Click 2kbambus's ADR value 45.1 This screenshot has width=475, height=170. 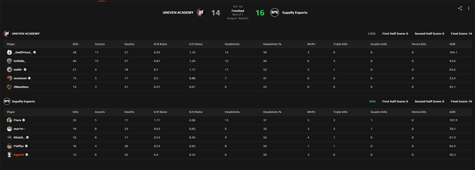453,86
